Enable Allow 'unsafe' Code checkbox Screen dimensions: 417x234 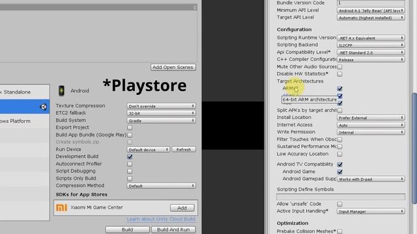(339, 204)
